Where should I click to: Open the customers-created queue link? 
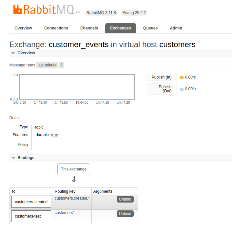click(x=31, y=202)
